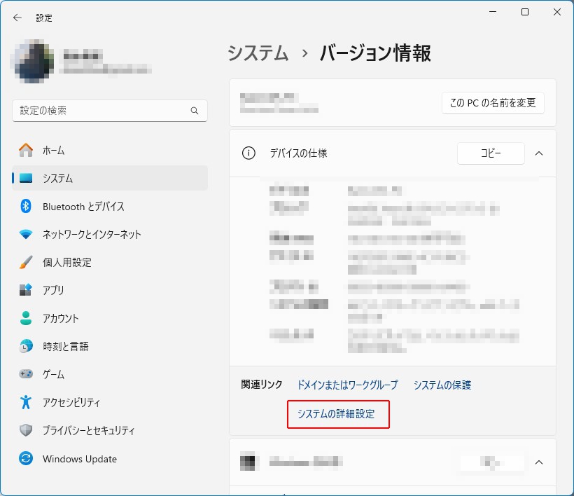Click the Home (ホーム) house icon
574x496 pixels.
[26, 150]
